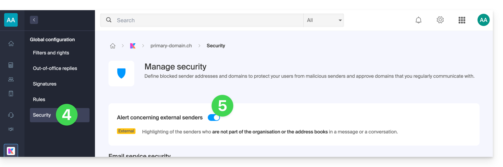Expand the 'All' search filter dropdown
The height and width of the screenshot is (167, 503).
(x=324, y=20)
